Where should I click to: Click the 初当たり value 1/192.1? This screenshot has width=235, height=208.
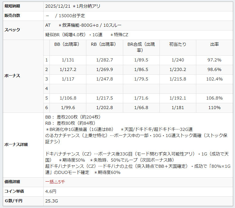pyautogui.click(x=178, y=98)
